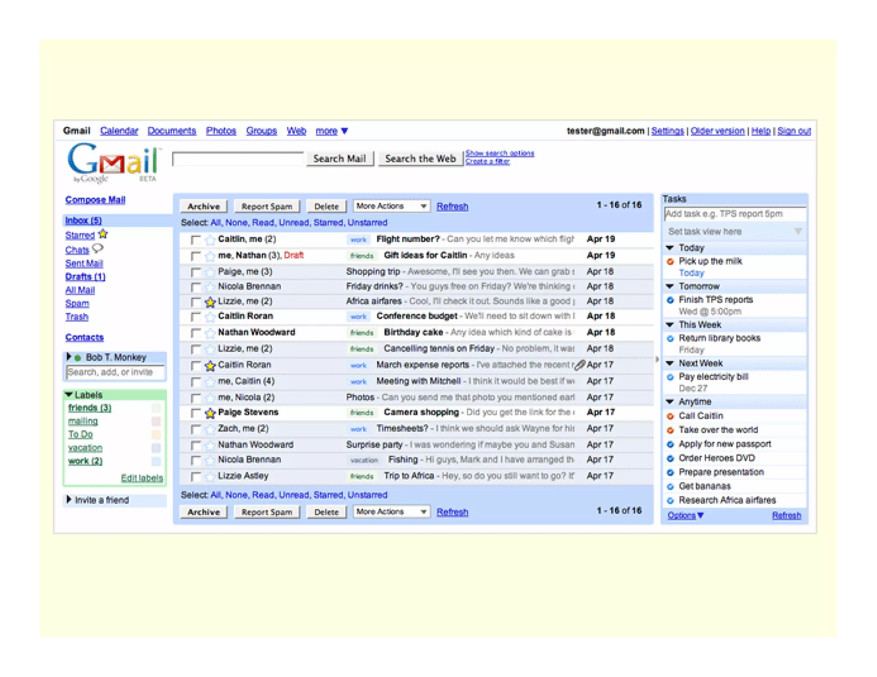
Task: Go to the Inbox (5) folder
Action: (84, 221)
